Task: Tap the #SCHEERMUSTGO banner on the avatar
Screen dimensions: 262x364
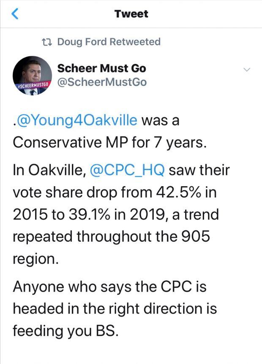Action: pos(32,86)
